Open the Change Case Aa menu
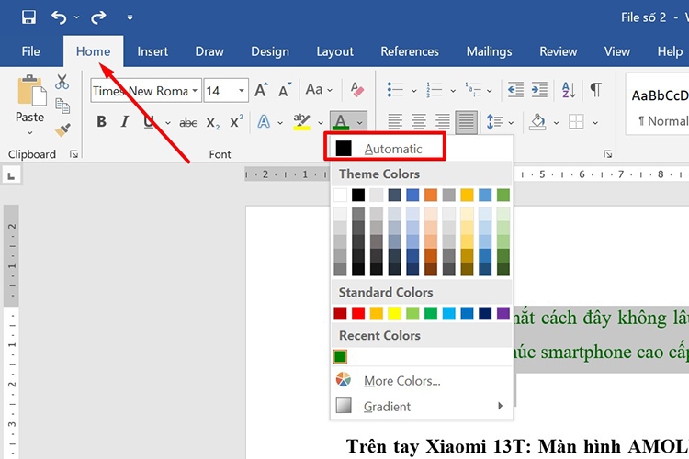The image size is (689, 459). [x=319, y=90]
